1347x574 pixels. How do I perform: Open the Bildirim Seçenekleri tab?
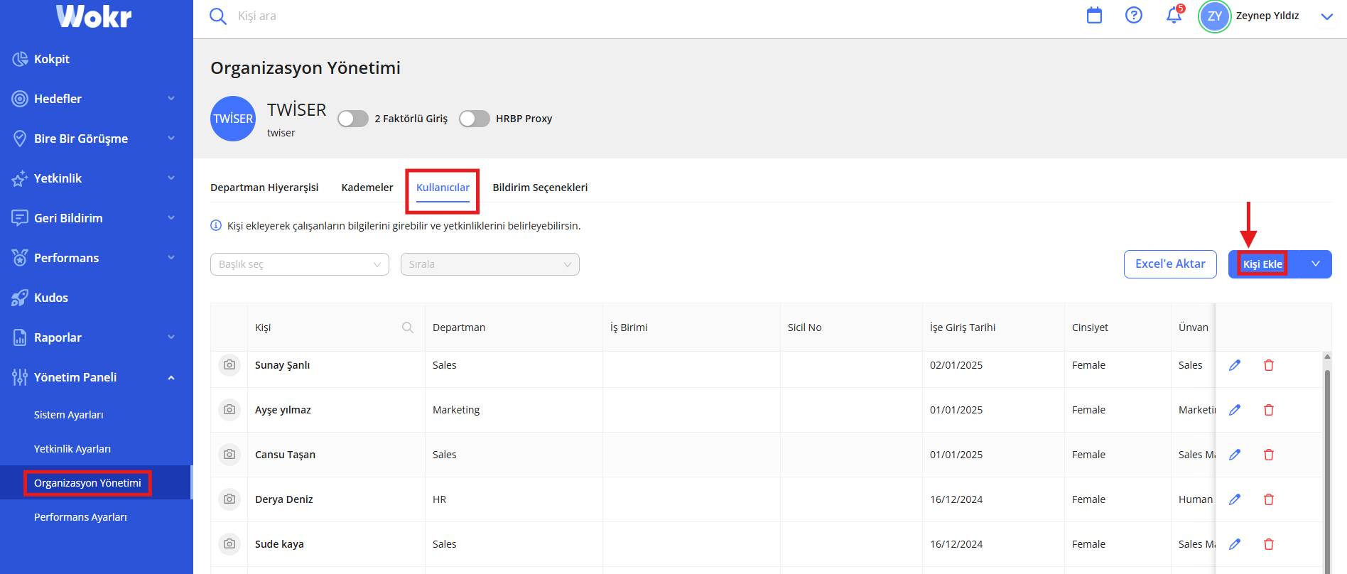(x=540, y=188)
